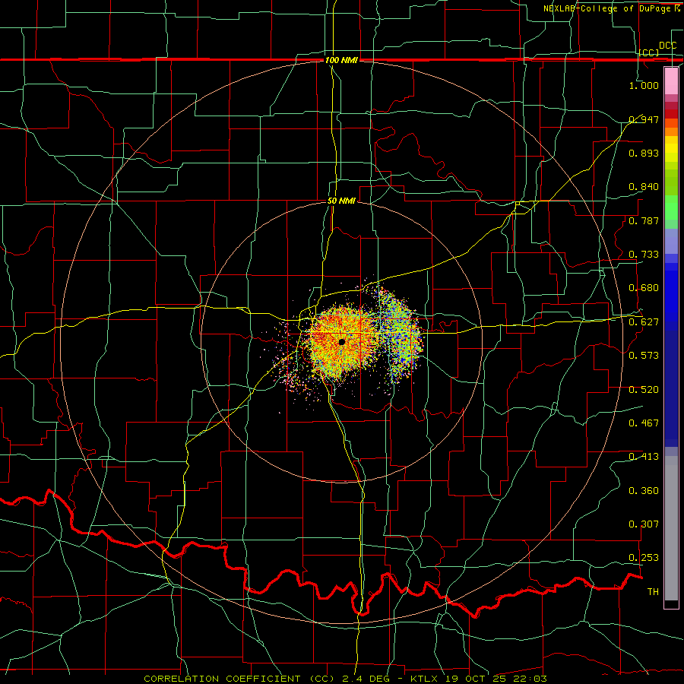Select the 0.680 scale value
684x684 pixels.
pos(644,288)
